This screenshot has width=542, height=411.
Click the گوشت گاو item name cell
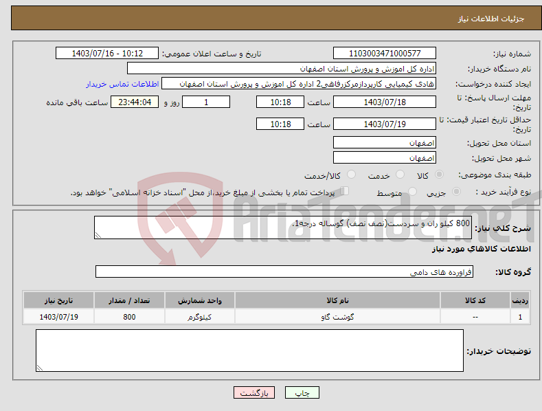(x=337, y=317)
